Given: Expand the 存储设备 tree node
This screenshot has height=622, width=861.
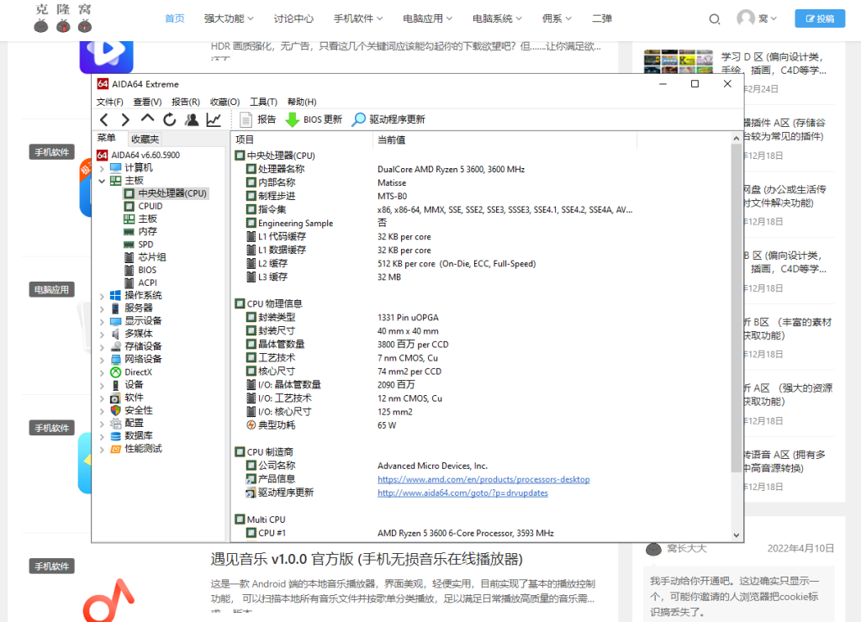Looking at the screenshot, I should pyautogui.click(x=102, y=347).
